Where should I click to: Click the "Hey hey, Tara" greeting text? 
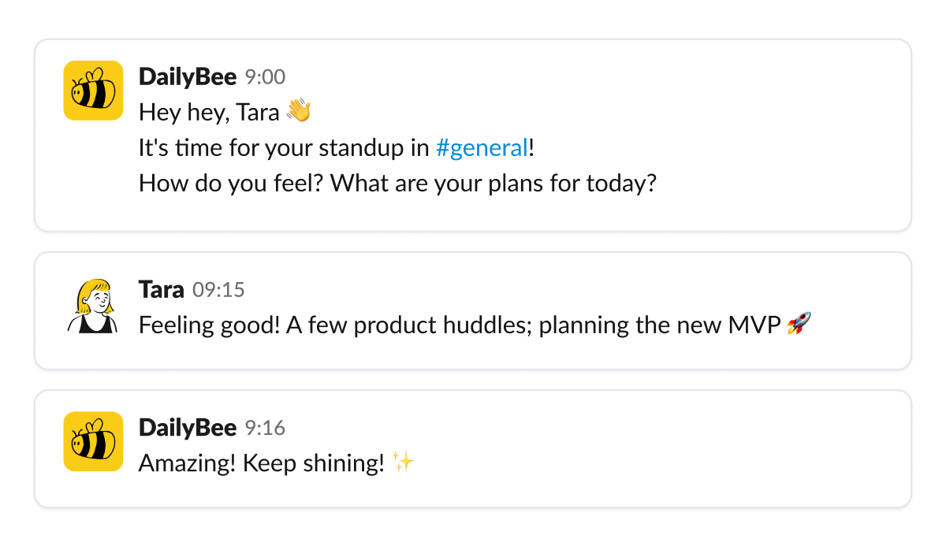click(209, 113)
